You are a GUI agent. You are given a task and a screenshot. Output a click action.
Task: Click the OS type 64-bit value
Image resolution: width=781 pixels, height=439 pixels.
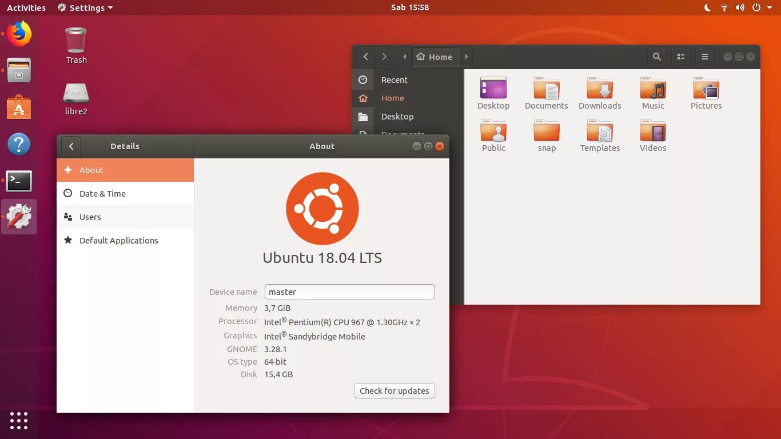276,362
